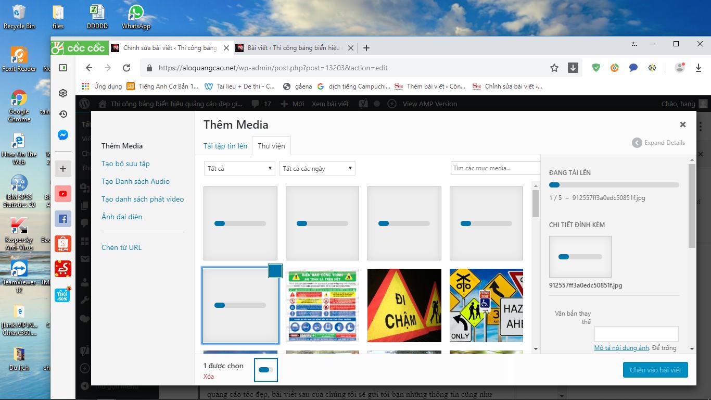711x400 pixels.
Task: Reload the current page
Action: click(x=126, y=68)
